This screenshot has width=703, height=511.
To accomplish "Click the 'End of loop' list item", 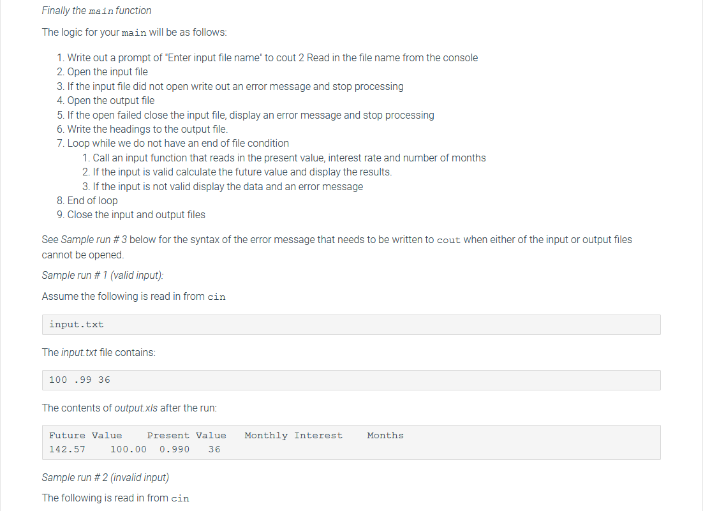I will pos(93,200).
